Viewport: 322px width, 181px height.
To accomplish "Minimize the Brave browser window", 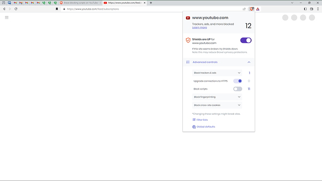I will (301, 3).
